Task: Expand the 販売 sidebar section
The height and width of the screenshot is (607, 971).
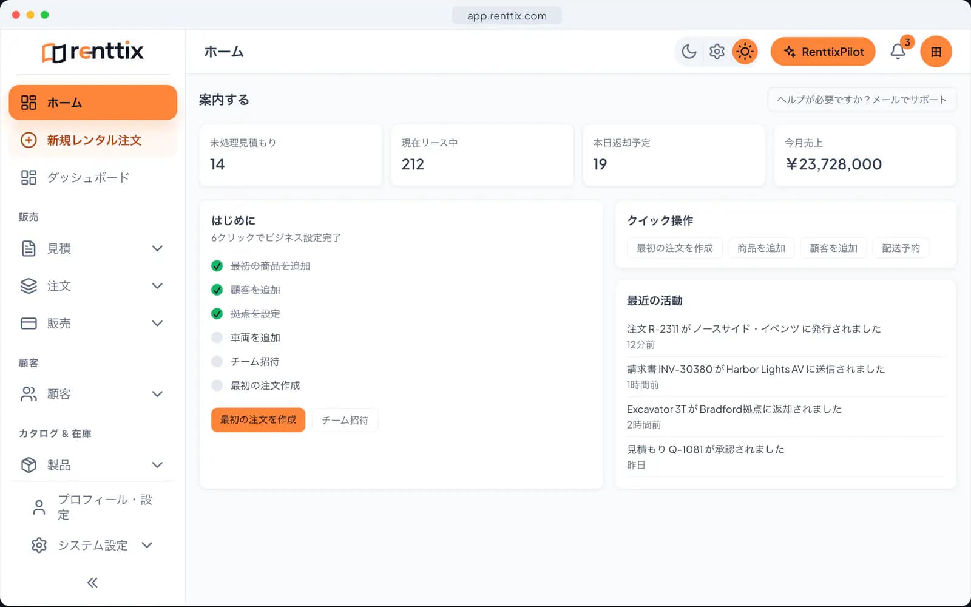Action: pos(157,324)
